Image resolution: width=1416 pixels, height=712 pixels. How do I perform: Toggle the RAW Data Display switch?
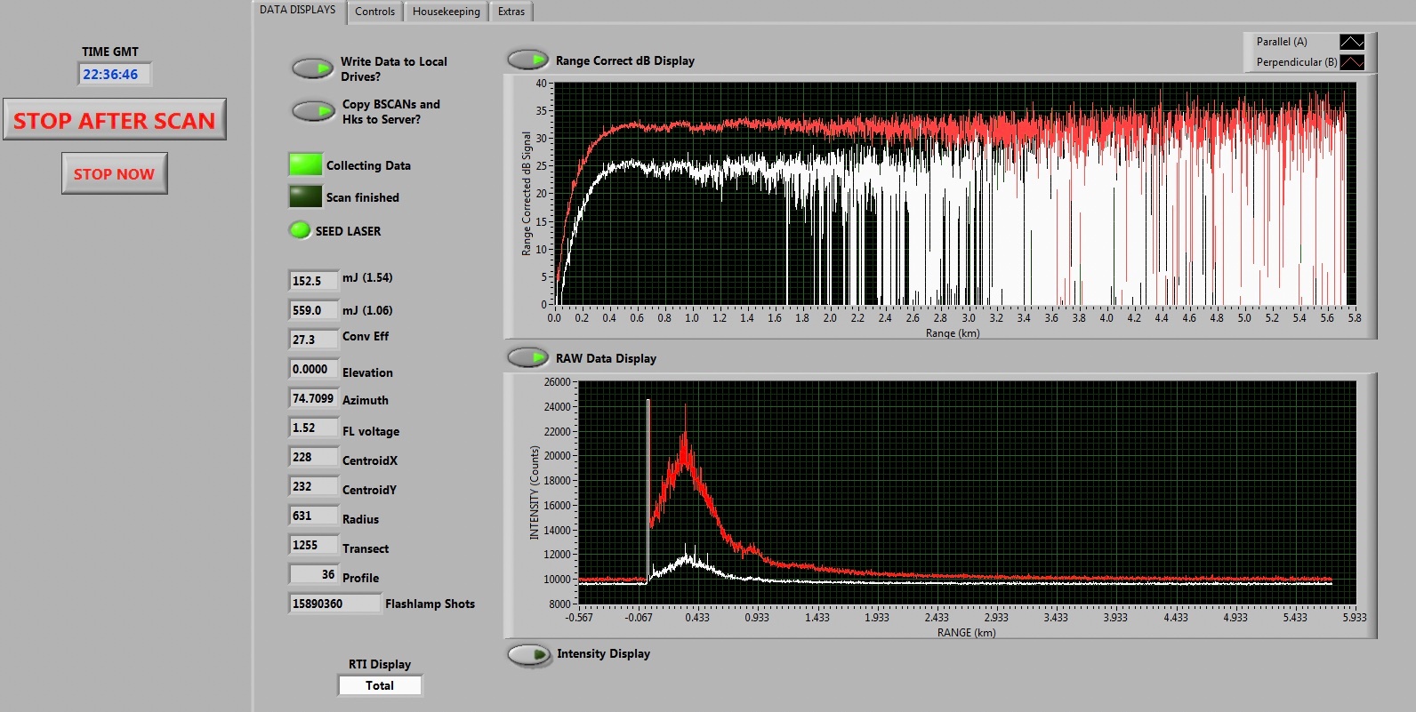(527, 357)
